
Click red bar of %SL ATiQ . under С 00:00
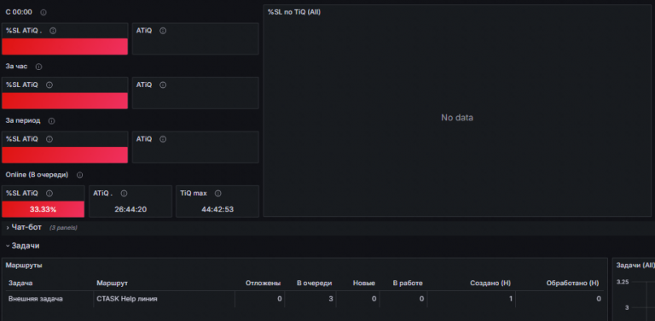click(65, 46)
